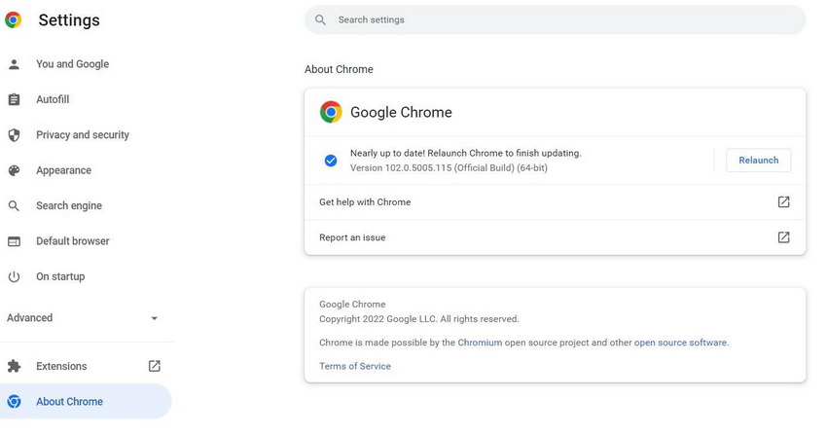The image size is (827, 435).
Task: Open external link icon for Get help
Action: pos(783,202)
